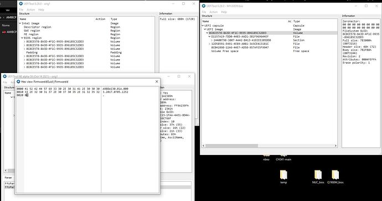Select the UEFI capsule row
The image size is (382, 201).
pyautogui.click(x=269, y=25)
